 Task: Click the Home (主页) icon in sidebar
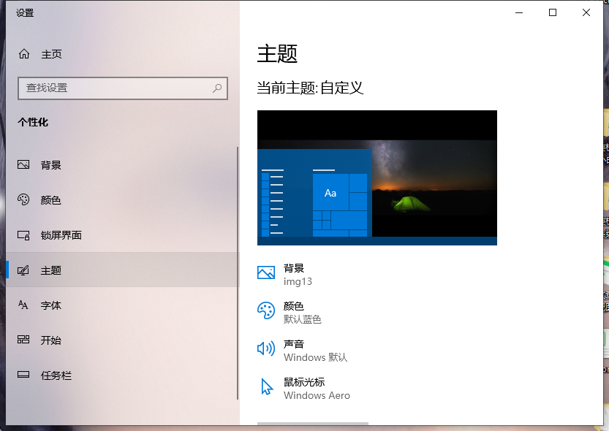click(x=24, y=54)
